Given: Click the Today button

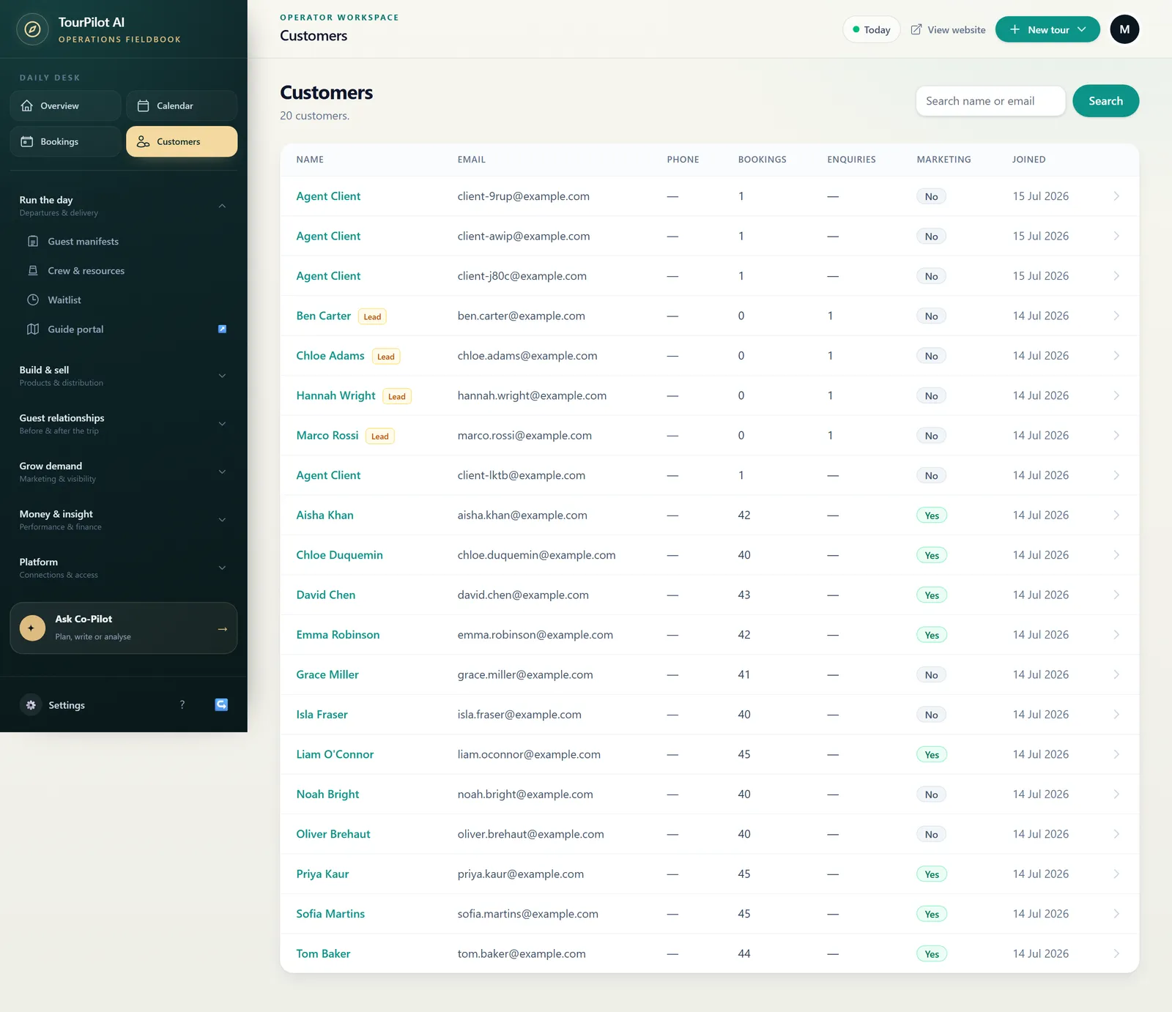Looking at the screenshot, I should click(871, 29).
